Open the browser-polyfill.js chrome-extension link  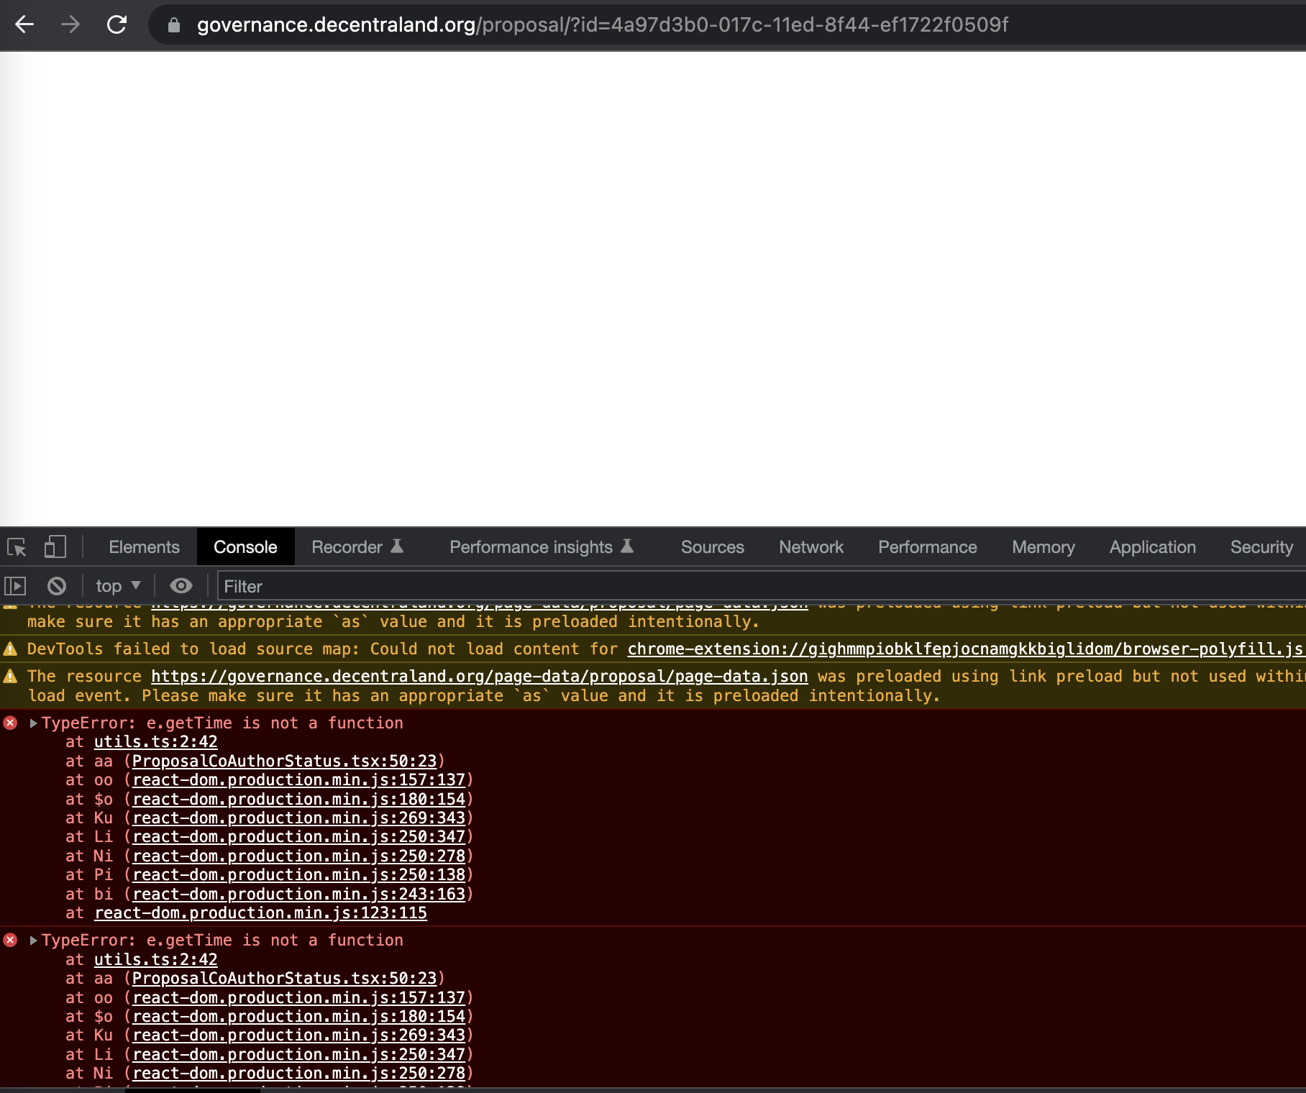965,649
